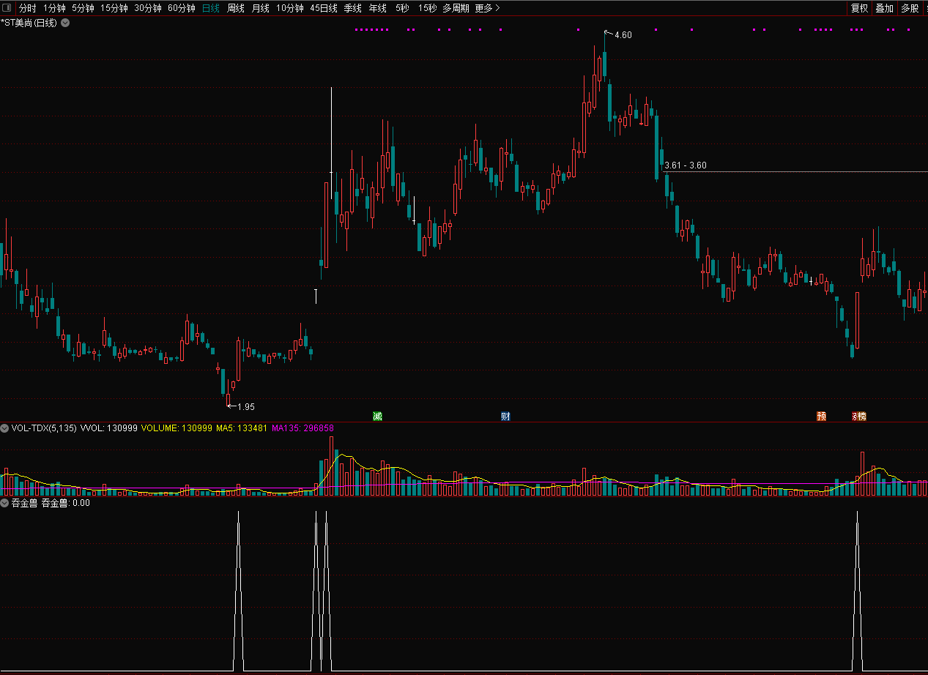Viewport: 928px width, 675px height.
Task: Click the MA5: 133481 value
Action: 242,428
